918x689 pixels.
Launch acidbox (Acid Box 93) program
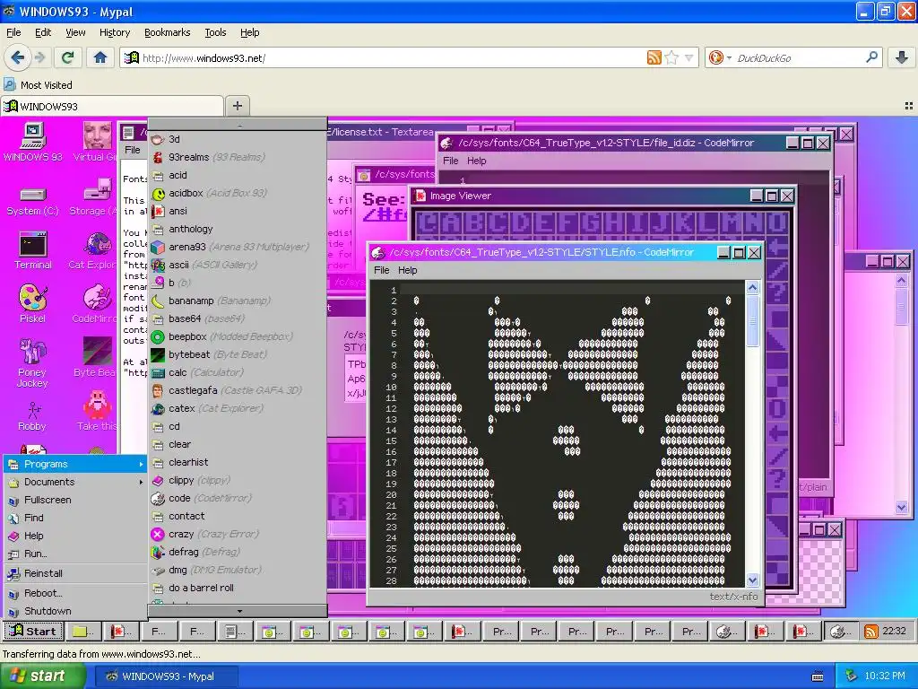237,194
